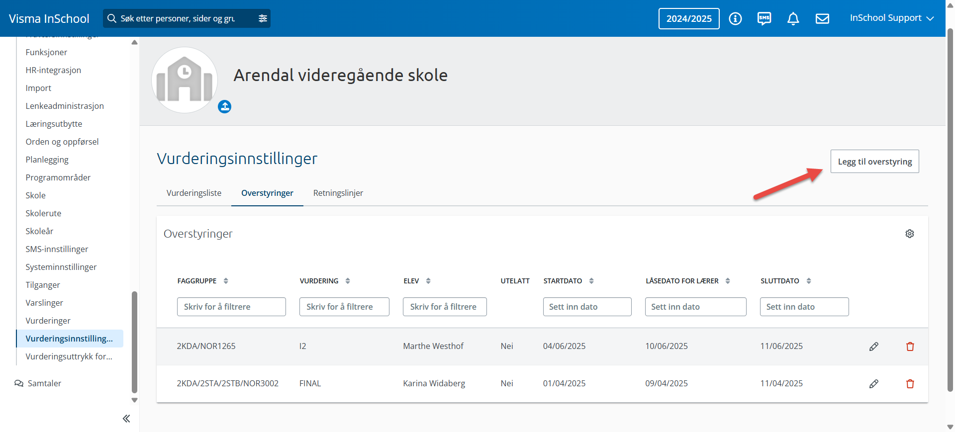This screenshot has width=955, height=432.
Task: Open the SMS message icon
Action: tap(764, 18)
